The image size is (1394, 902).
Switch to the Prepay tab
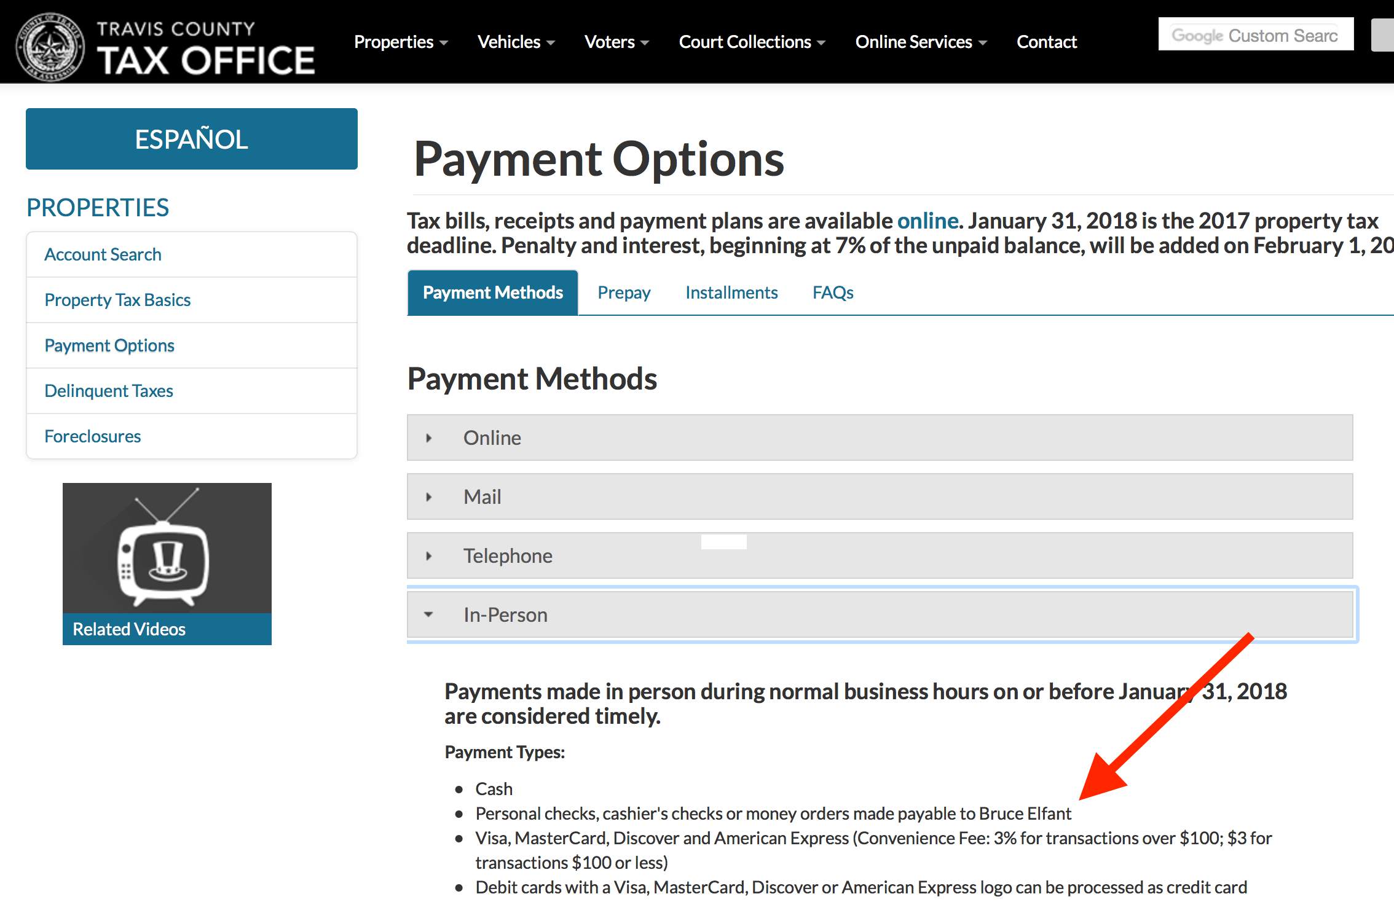pyautogui.click(x=623, y=292)
